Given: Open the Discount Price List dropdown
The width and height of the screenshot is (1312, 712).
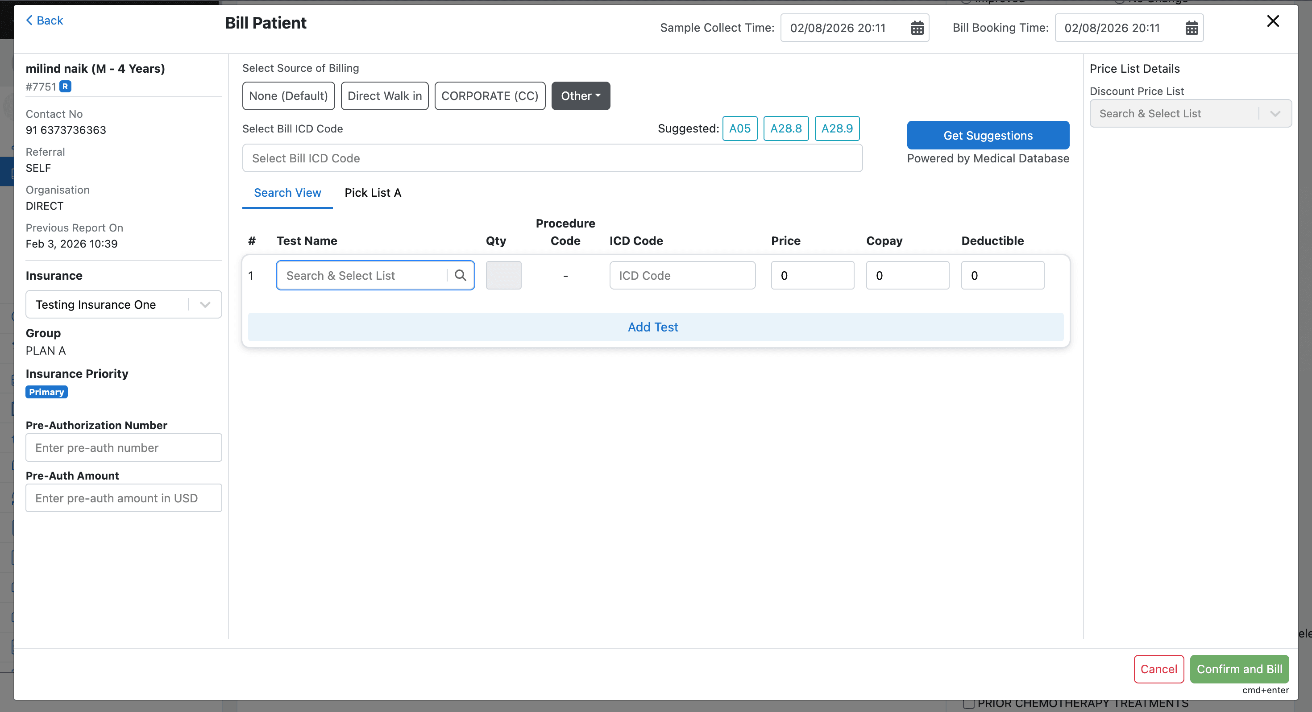Looking at the screenshot, I should click(x=1190, y=114).
